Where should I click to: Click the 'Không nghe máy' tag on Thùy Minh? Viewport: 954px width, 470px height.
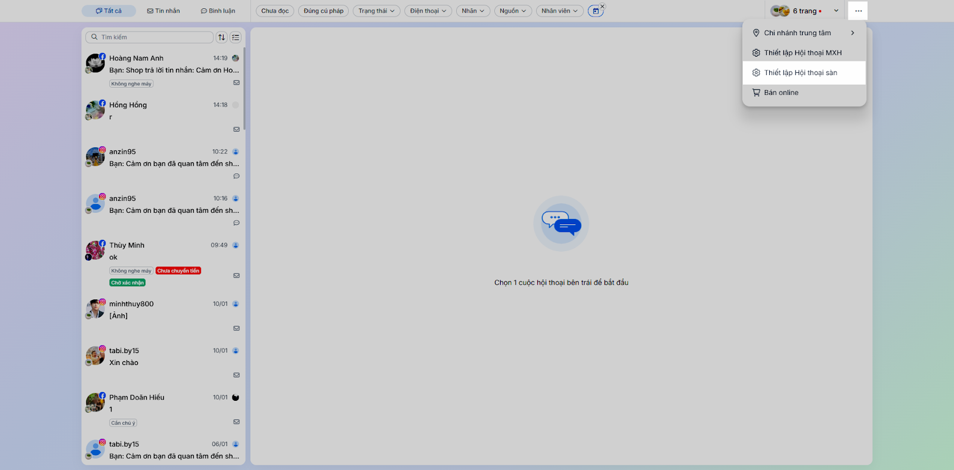click(x=131, y=271)
